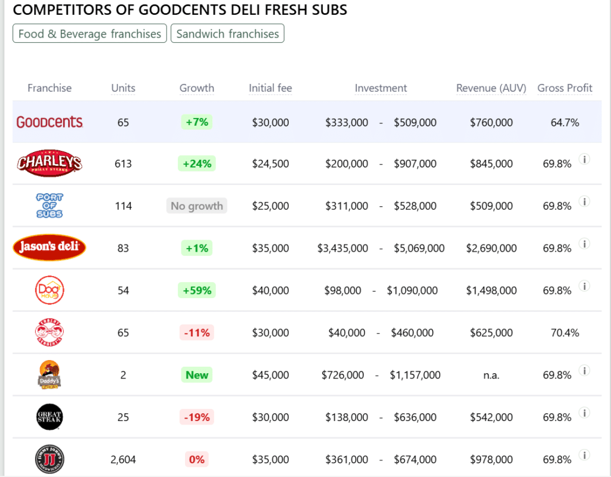This screenshot has width=611, height=477.
Task: Open Sandwich franchises tag
Action: (227, 33)
